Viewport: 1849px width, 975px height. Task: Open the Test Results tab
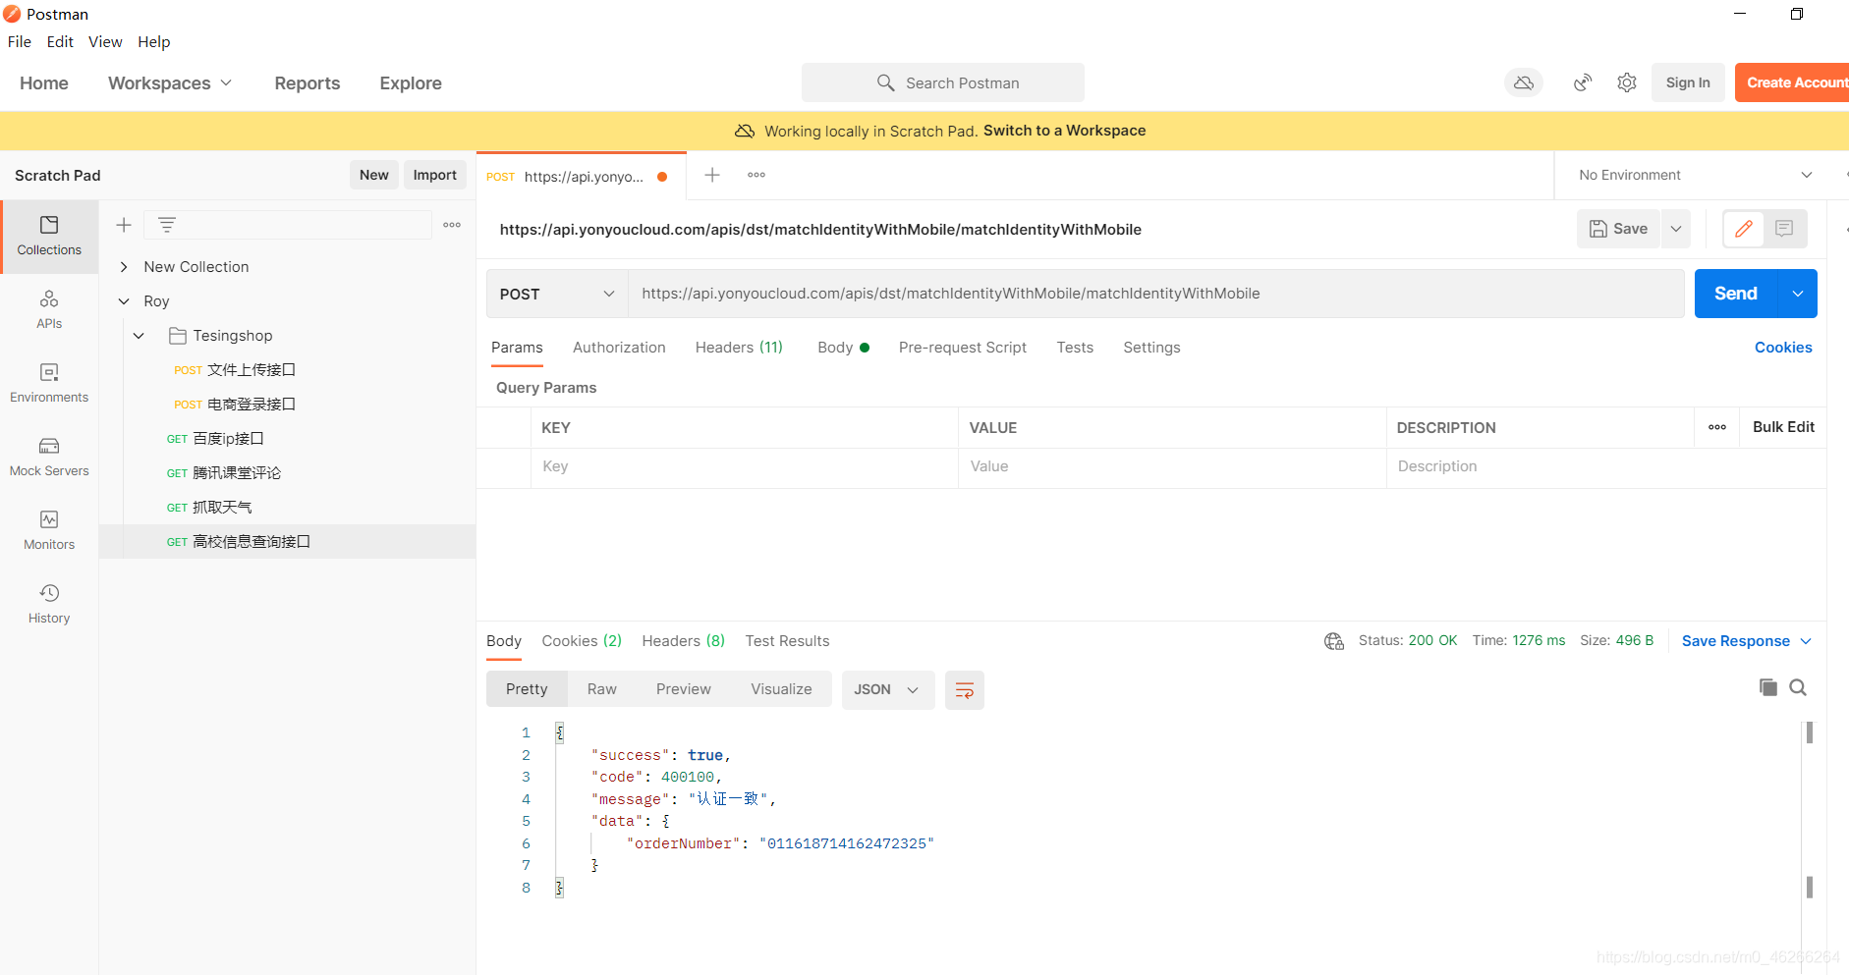pyautogui.click(x=787, y=641)
